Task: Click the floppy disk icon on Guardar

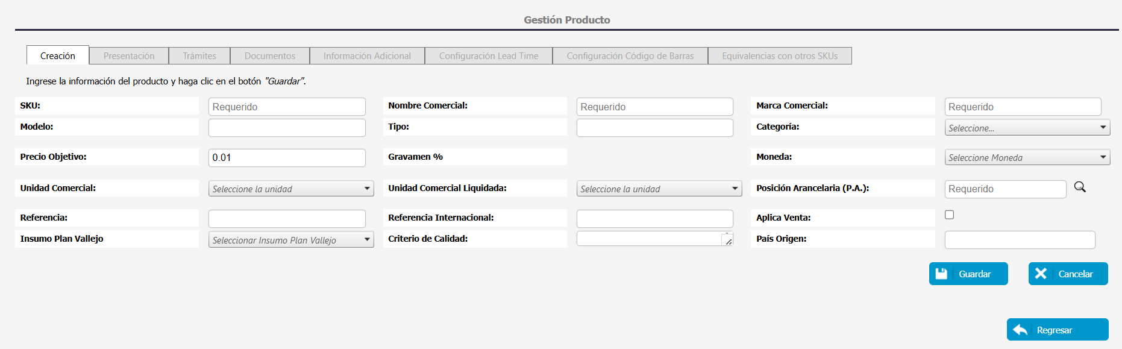Action: (941, 274)
